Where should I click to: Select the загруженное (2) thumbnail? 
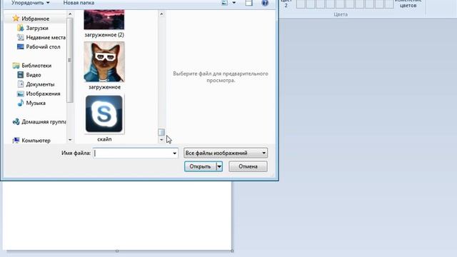tap(104, 20)
